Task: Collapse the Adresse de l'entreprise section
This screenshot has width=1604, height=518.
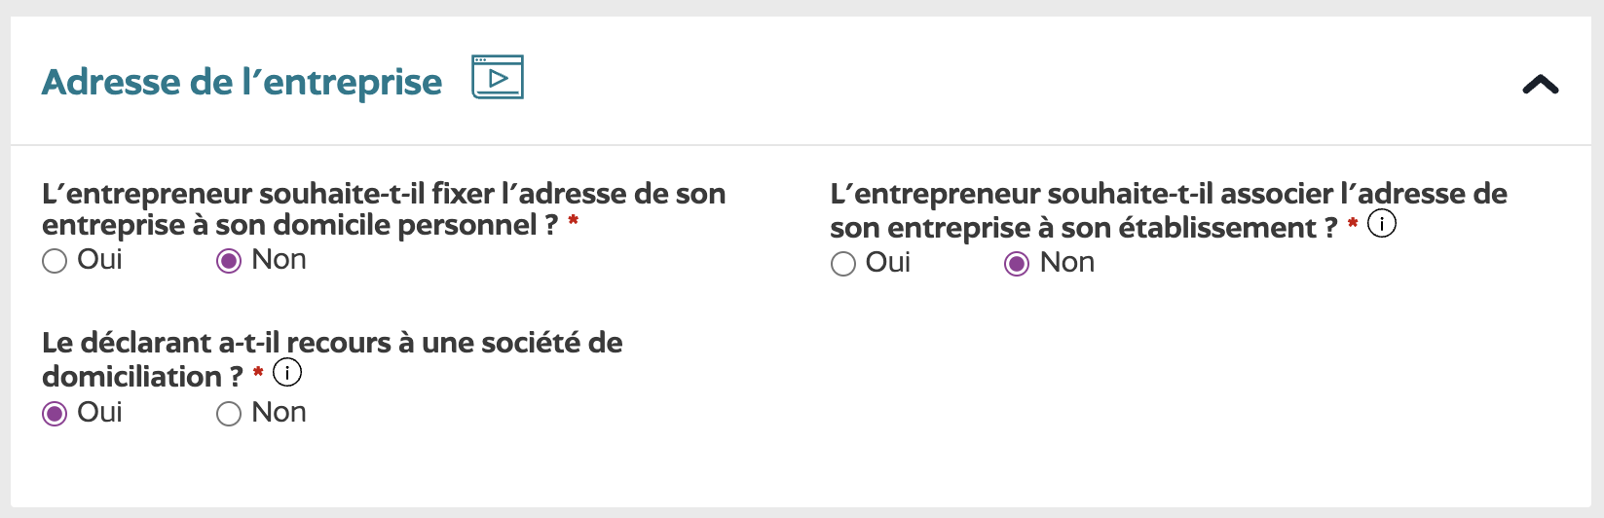Action: pos(1540,85)
